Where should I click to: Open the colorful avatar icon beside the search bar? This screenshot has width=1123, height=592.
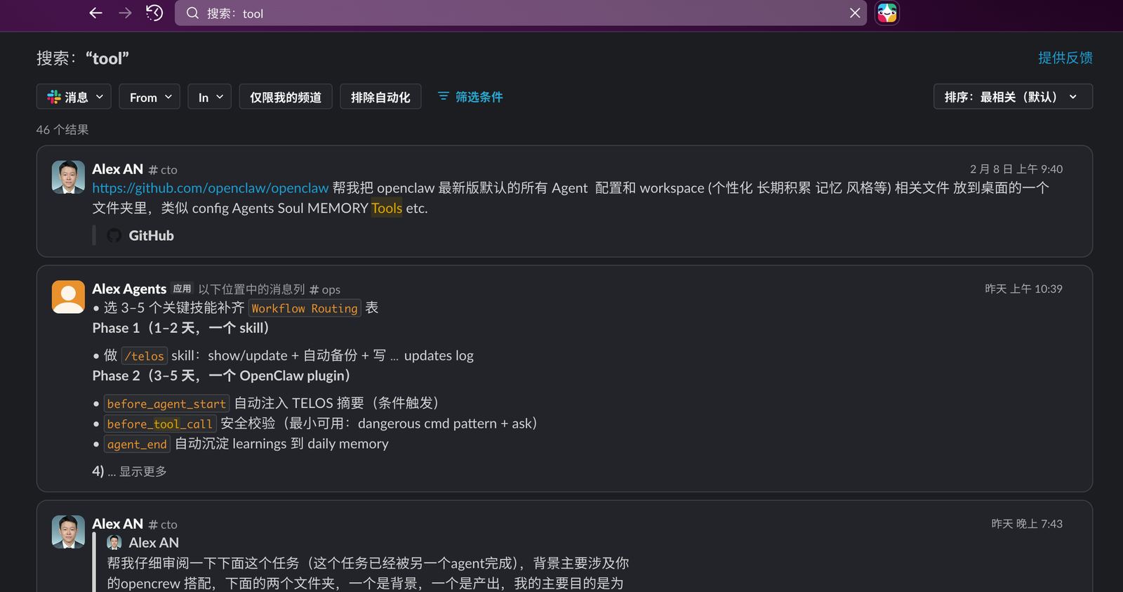[887, 13]
